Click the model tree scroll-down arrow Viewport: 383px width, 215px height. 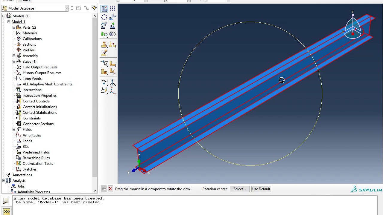[x=95, y=191]
